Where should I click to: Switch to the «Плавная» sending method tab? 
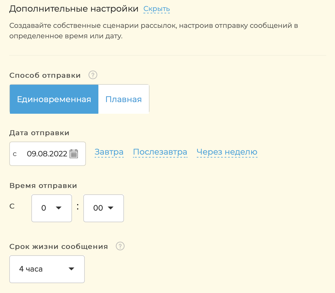click(124, 99)
